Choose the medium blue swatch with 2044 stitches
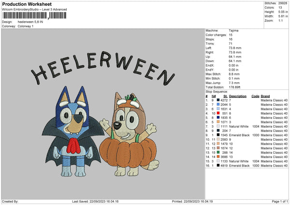Image resolution: width=290 pixels, height=205 pixels. tap(218, 104)
